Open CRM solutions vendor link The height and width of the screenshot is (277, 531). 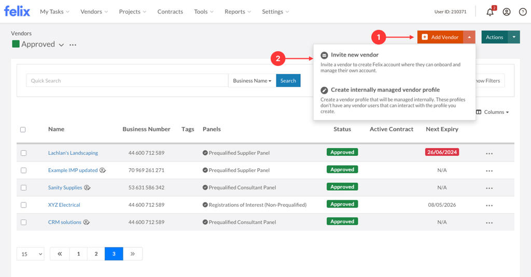[x=65, y=222]
